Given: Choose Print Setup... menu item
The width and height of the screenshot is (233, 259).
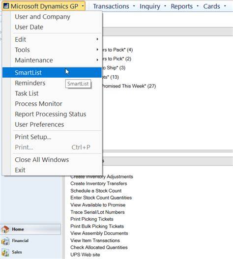Looking at the screenshot, I should pyautogui.click(x=33, y=137).
